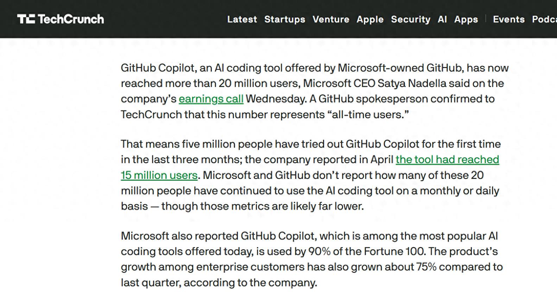Browse the Security section
This screenshot has width=557, height=294.
coord(410,20)
